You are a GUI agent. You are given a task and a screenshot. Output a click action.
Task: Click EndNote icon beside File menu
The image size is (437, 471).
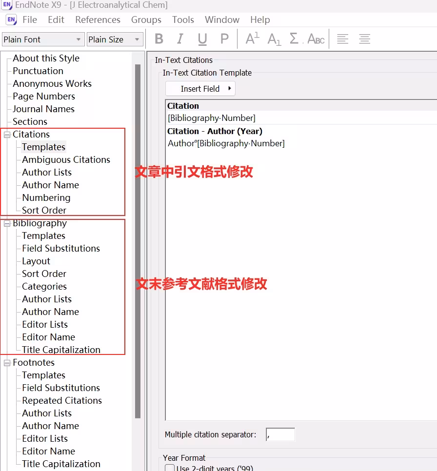pyautogui.click(x=11, y=20)
